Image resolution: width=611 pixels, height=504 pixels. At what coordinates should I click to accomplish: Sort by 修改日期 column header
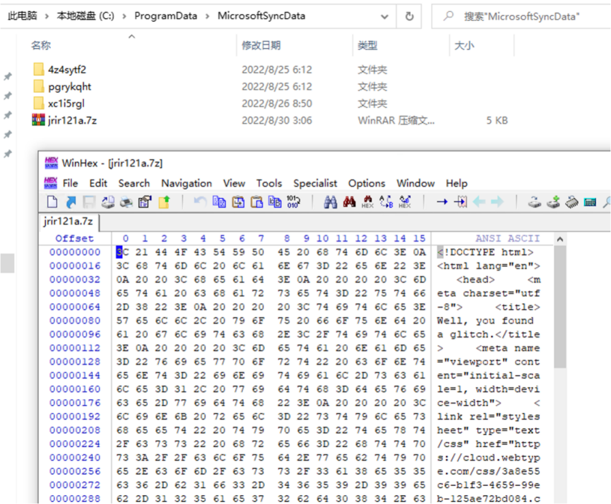pyautogui.click(x=261, y=46)
